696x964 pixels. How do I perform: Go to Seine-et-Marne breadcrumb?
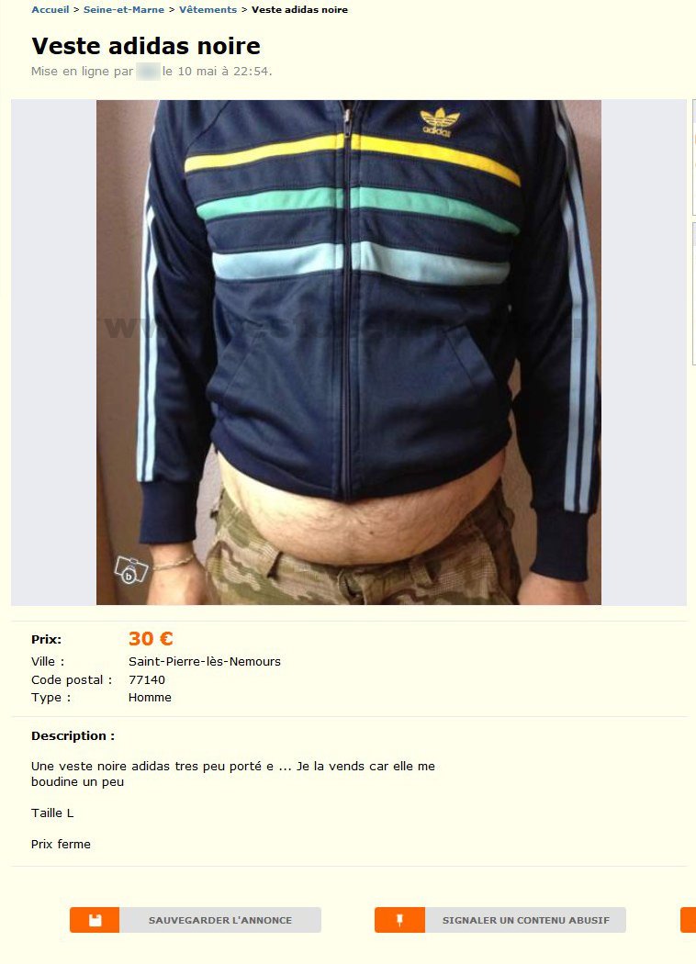pos(124,10)
